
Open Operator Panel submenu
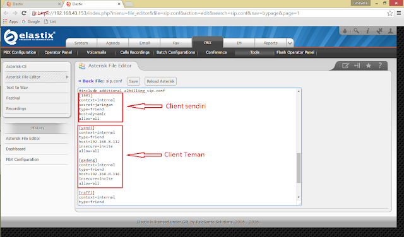(x=58, y=52)
